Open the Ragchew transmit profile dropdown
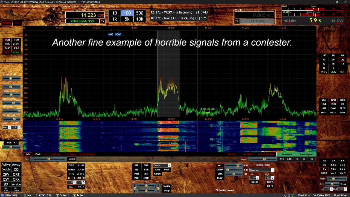350x197 pixels. click(262, 170)
